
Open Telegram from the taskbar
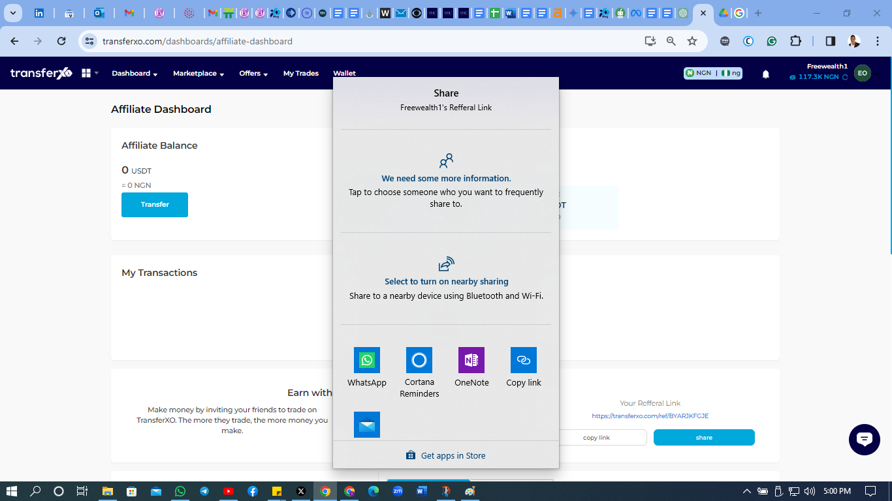pyautogui.click(x=204, y=491)
